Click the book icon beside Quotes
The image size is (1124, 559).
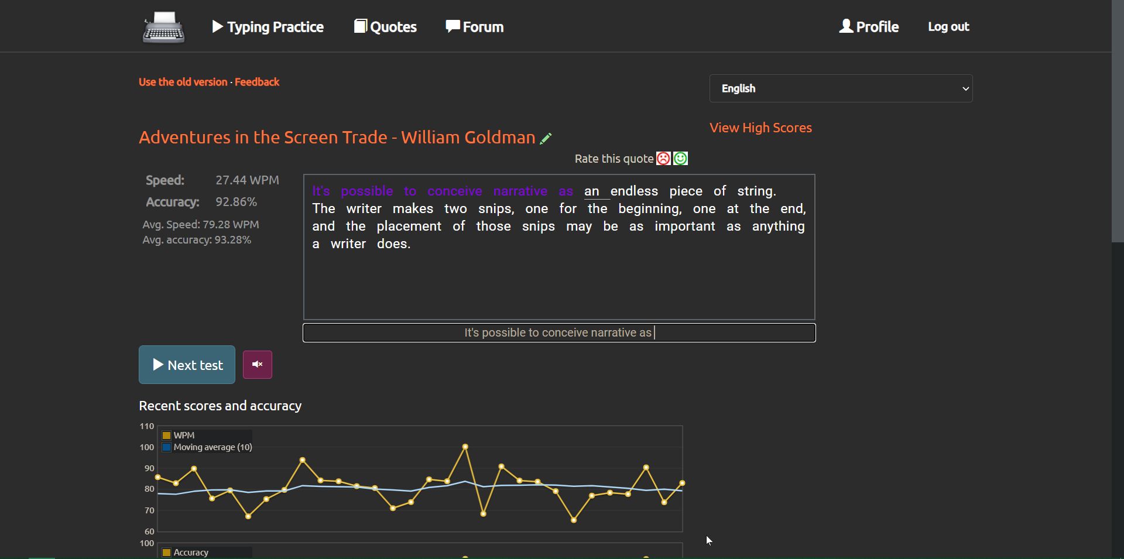coord(360,26)
